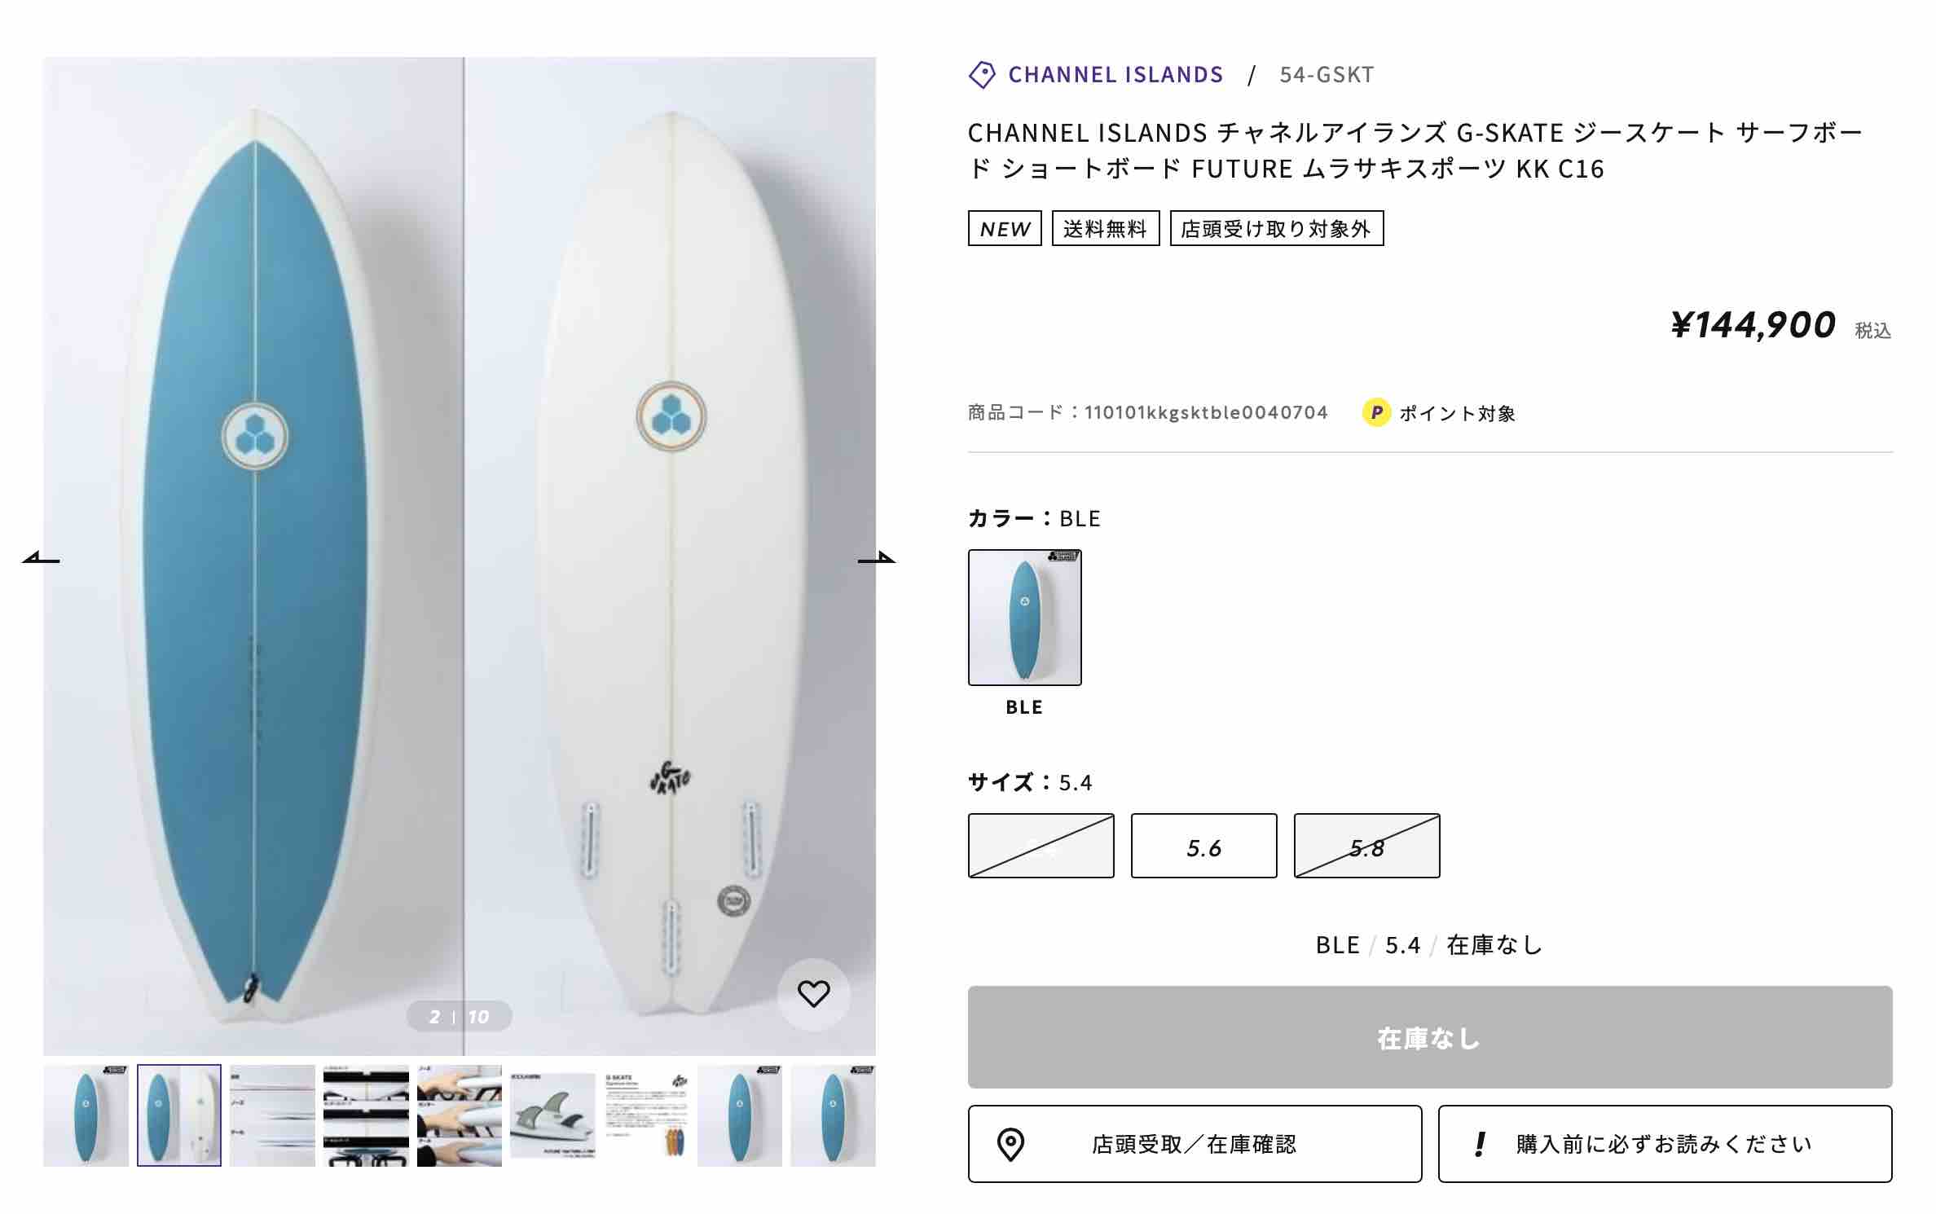Open 購入前に必ずお読みください notice
The height and width of the screenshot is (1214, 1936).
click(x=1665, y=1144)
